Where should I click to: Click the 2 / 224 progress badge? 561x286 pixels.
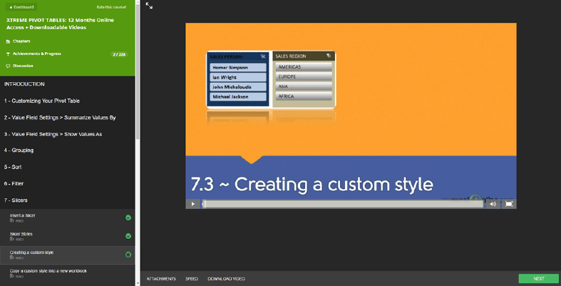[x=119, y=54]
